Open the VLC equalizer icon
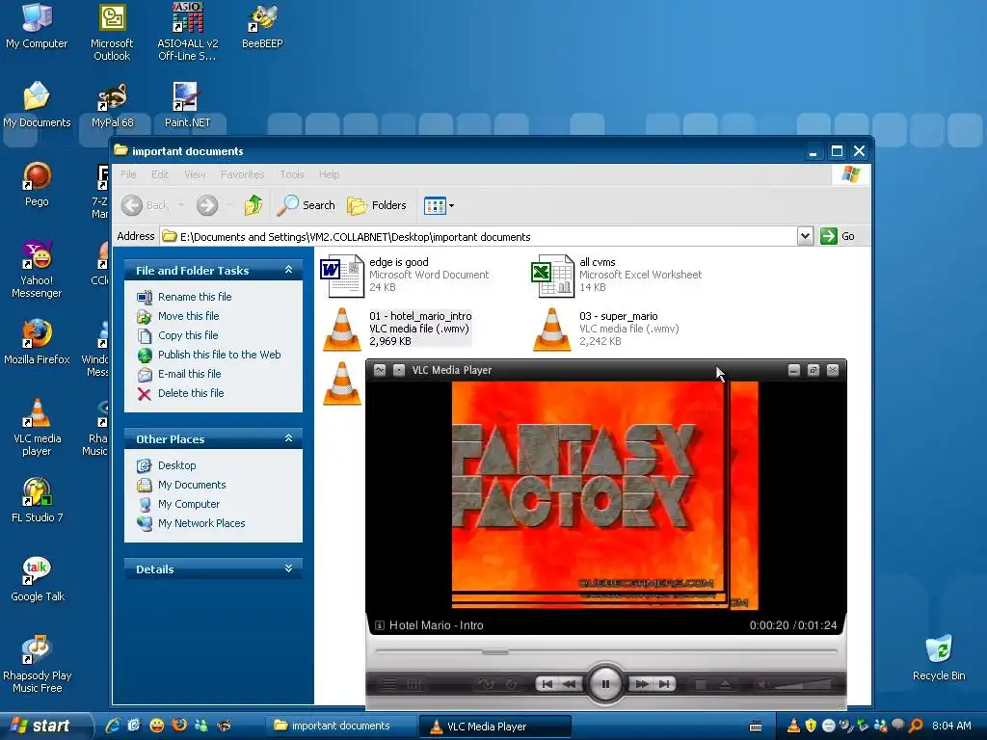 tap(414, 684)
